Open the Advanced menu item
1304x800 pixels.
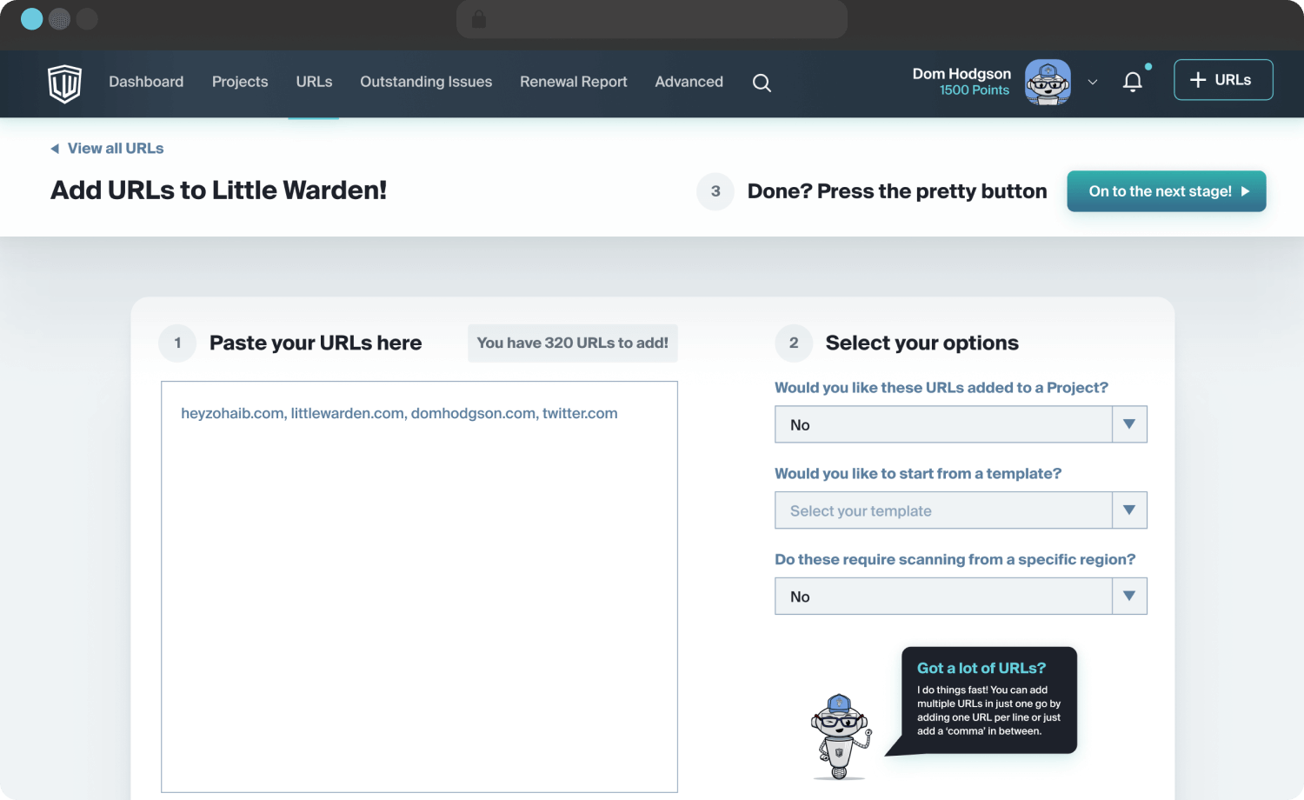(689, 82)
